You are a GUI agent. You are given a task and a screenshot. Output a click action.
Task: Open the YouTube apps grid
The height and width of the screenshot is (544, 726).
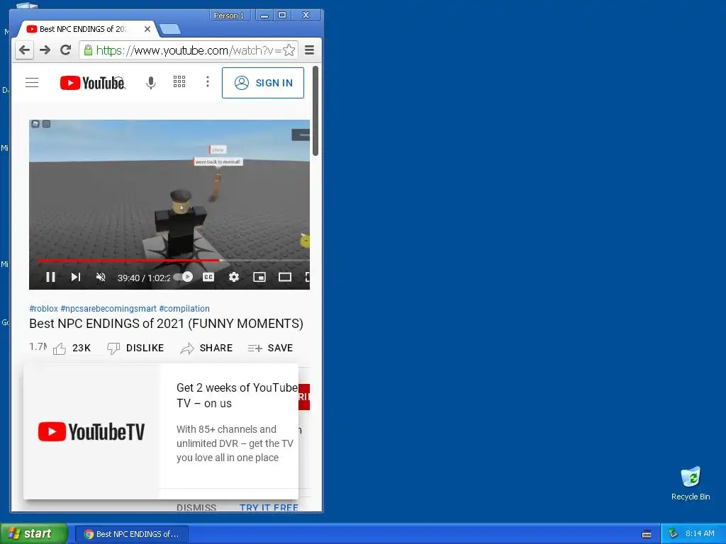(179, 82)
